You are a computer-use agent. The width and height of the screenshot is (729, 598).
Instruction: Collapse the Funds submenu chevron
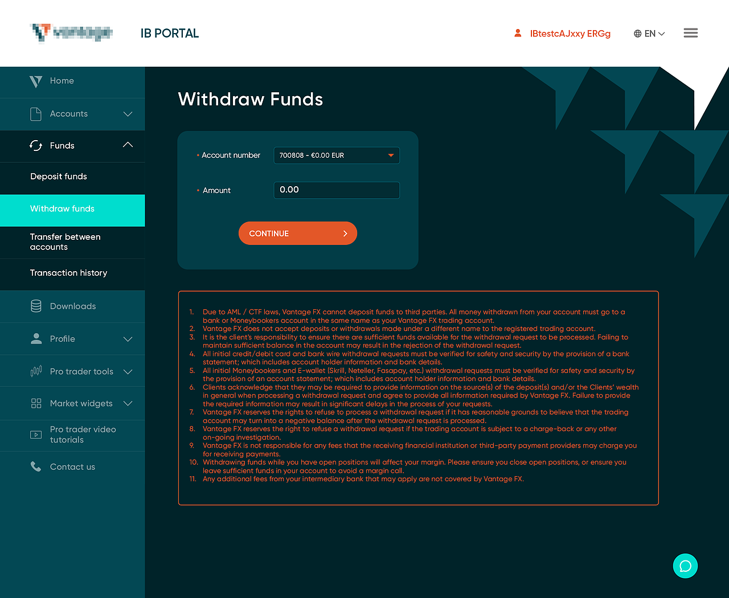[x=128, y=145]
